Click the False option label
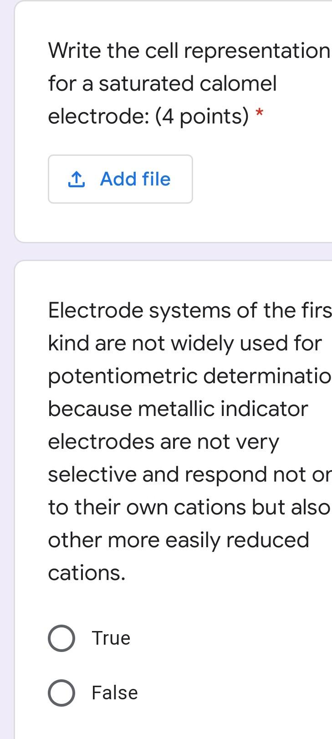Image resolution: width=332 pixels, height=739 pixels. [x=114, y=693]
